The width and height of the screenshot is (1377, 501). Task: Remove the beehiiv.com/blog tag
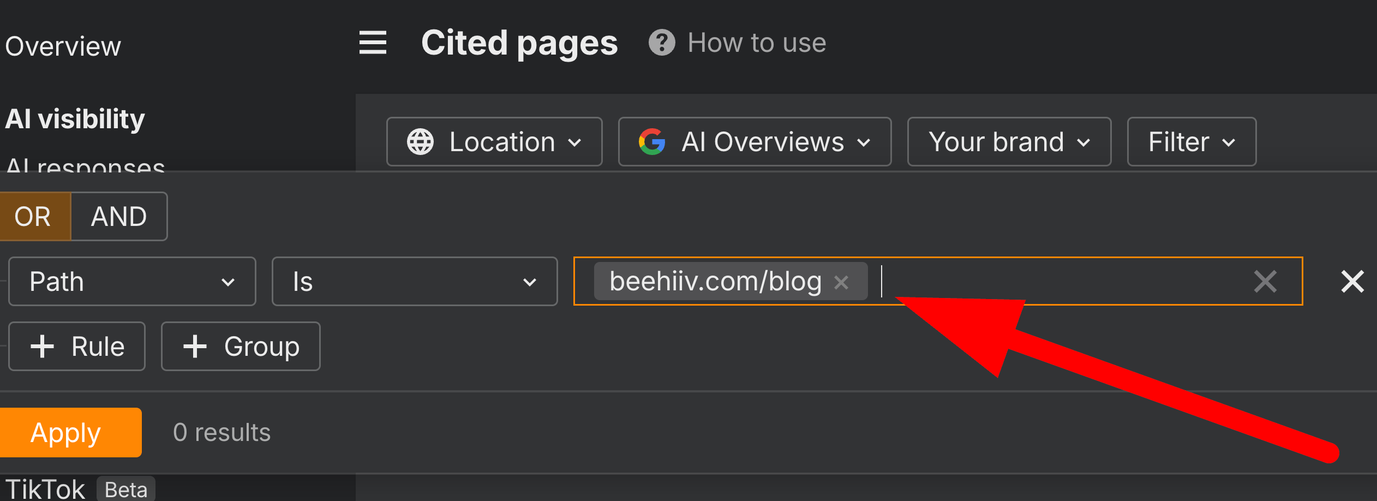point(841,282)
